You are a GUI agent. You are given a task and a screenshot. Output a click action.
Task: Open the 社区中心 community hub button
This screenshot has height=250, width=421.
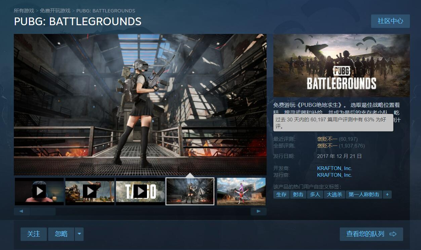[390, 21]
